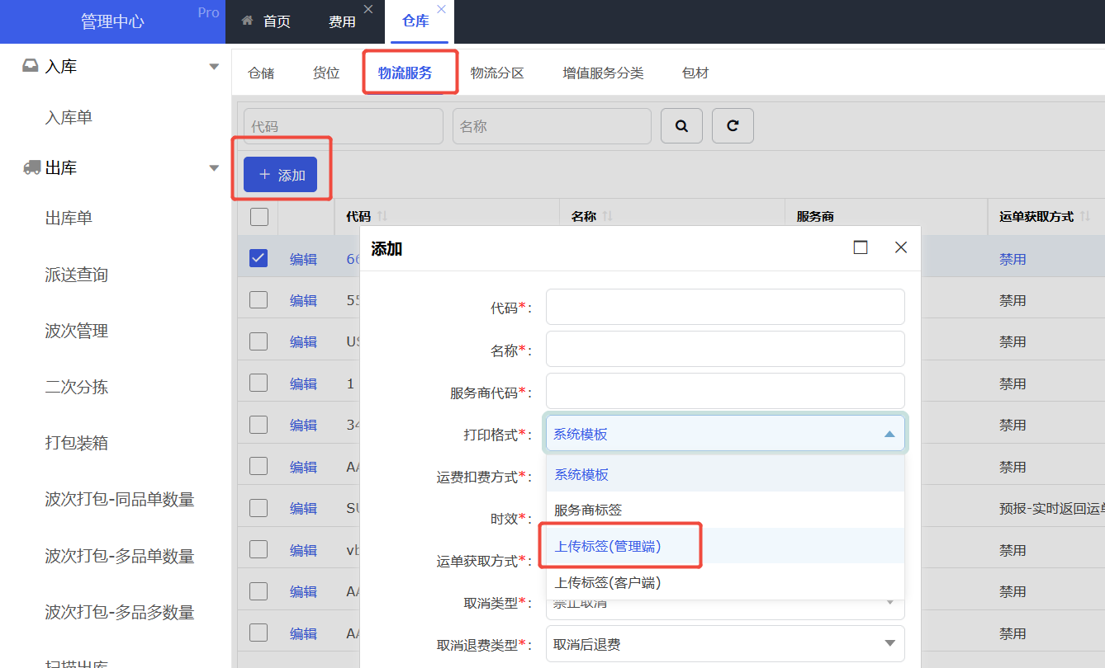This screenshot has width=1105, height=668.
Task: Open 二次分拣 in sidebar
Action: click(77, 387)
